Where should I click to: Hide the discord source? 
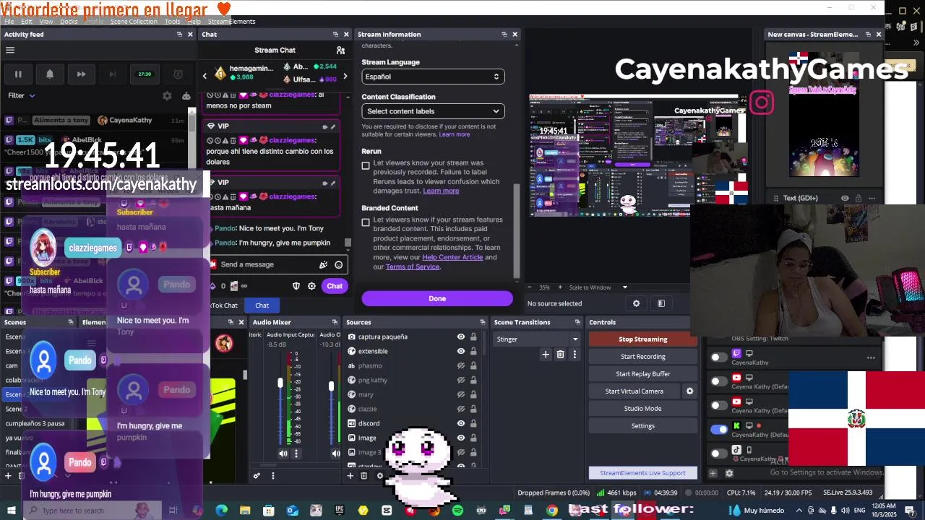460,423
